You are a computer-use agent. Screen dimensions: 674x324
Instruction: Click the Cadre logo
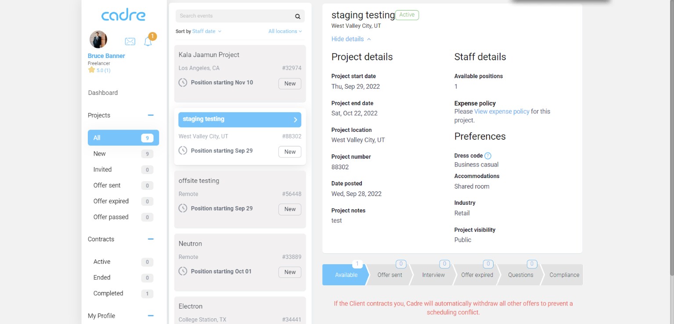[x=123, y=15]
